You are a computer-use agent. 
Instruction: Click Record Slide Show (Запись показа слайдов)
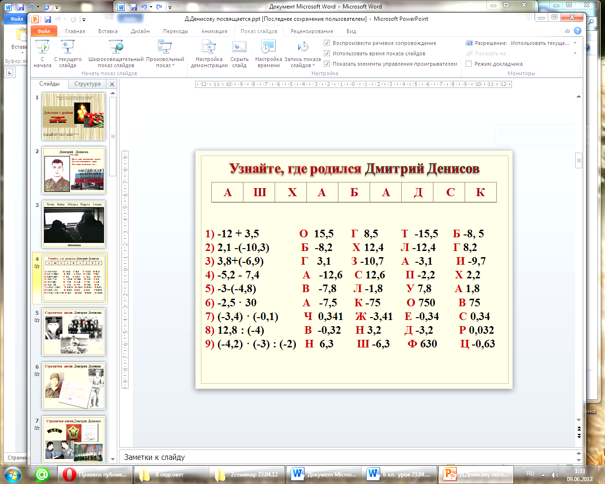[x=302, y=53]
